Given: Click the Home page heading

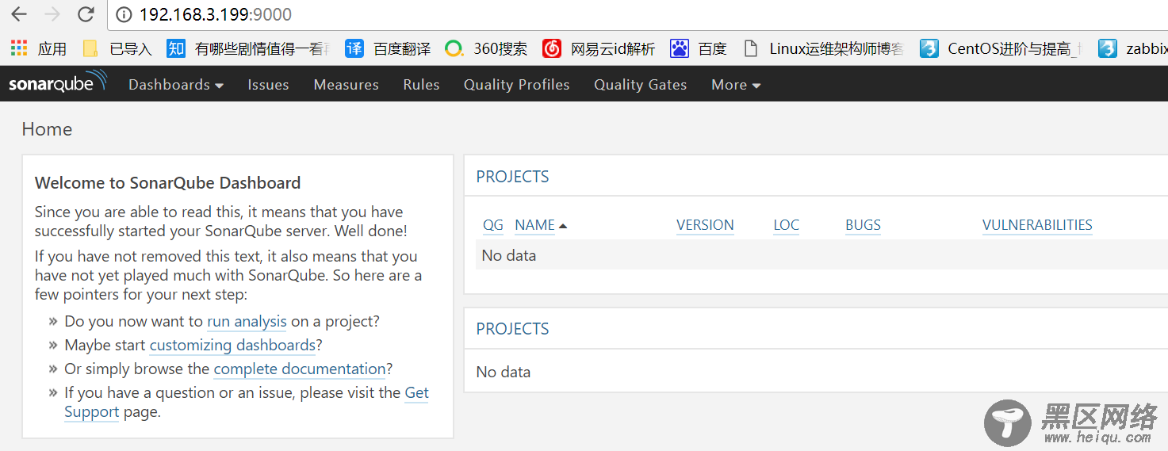Looking at the screenshot, I should point(47,129).
